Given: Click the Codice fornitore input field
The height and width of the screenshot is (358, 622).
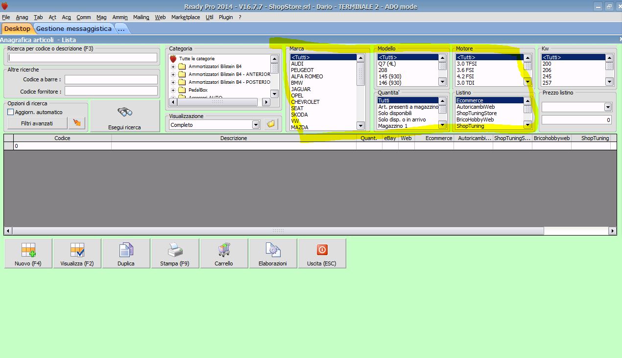Looking at the screenshot, I should coord(111,91).
